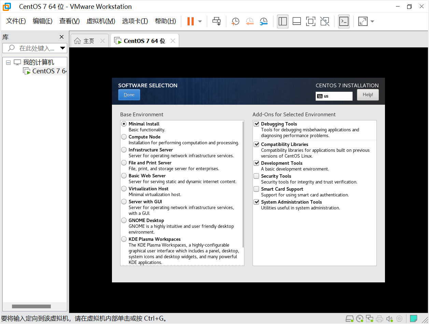Uncheck System Administration Tools checkbox

(x=256, y=202)
